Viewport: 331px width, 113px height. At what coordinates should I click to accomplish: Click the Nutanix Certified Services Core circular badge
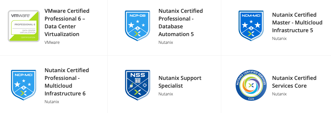click(251, 85)
